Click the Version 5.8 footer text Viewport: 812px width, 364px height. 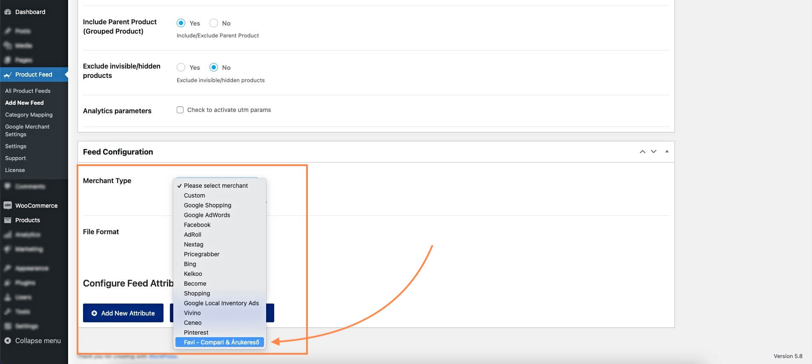[788, 356]
